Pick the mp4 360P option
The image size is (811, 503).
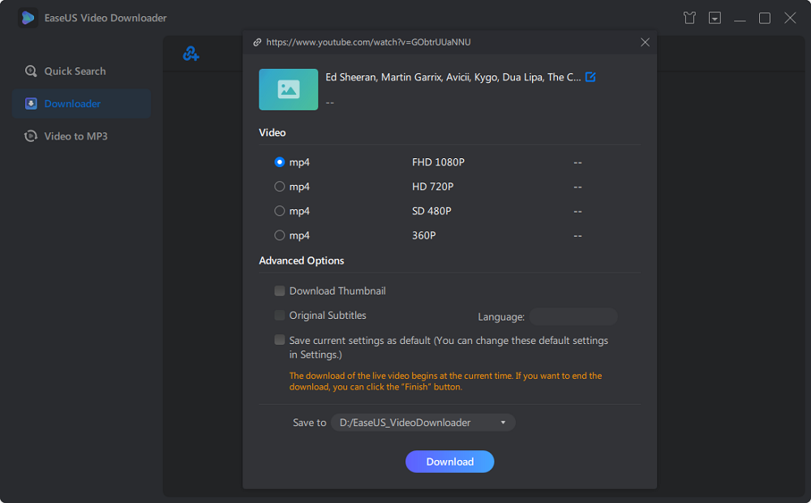click(x=280, y=235)
